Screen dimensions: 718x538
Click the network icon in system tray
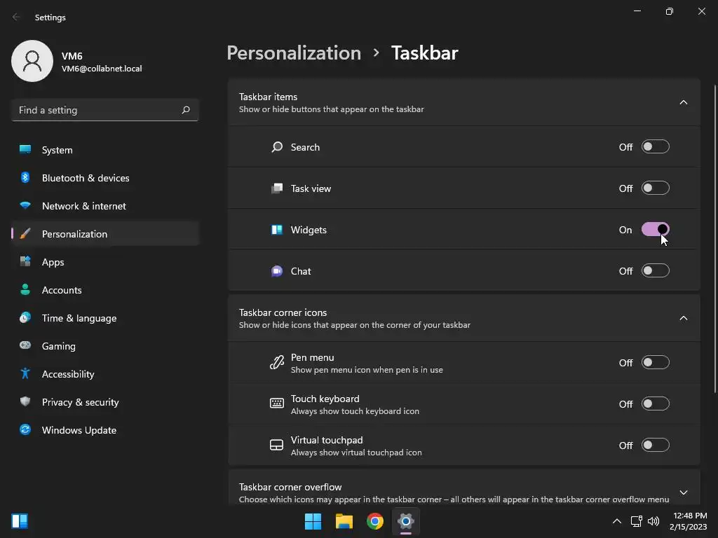636,521
